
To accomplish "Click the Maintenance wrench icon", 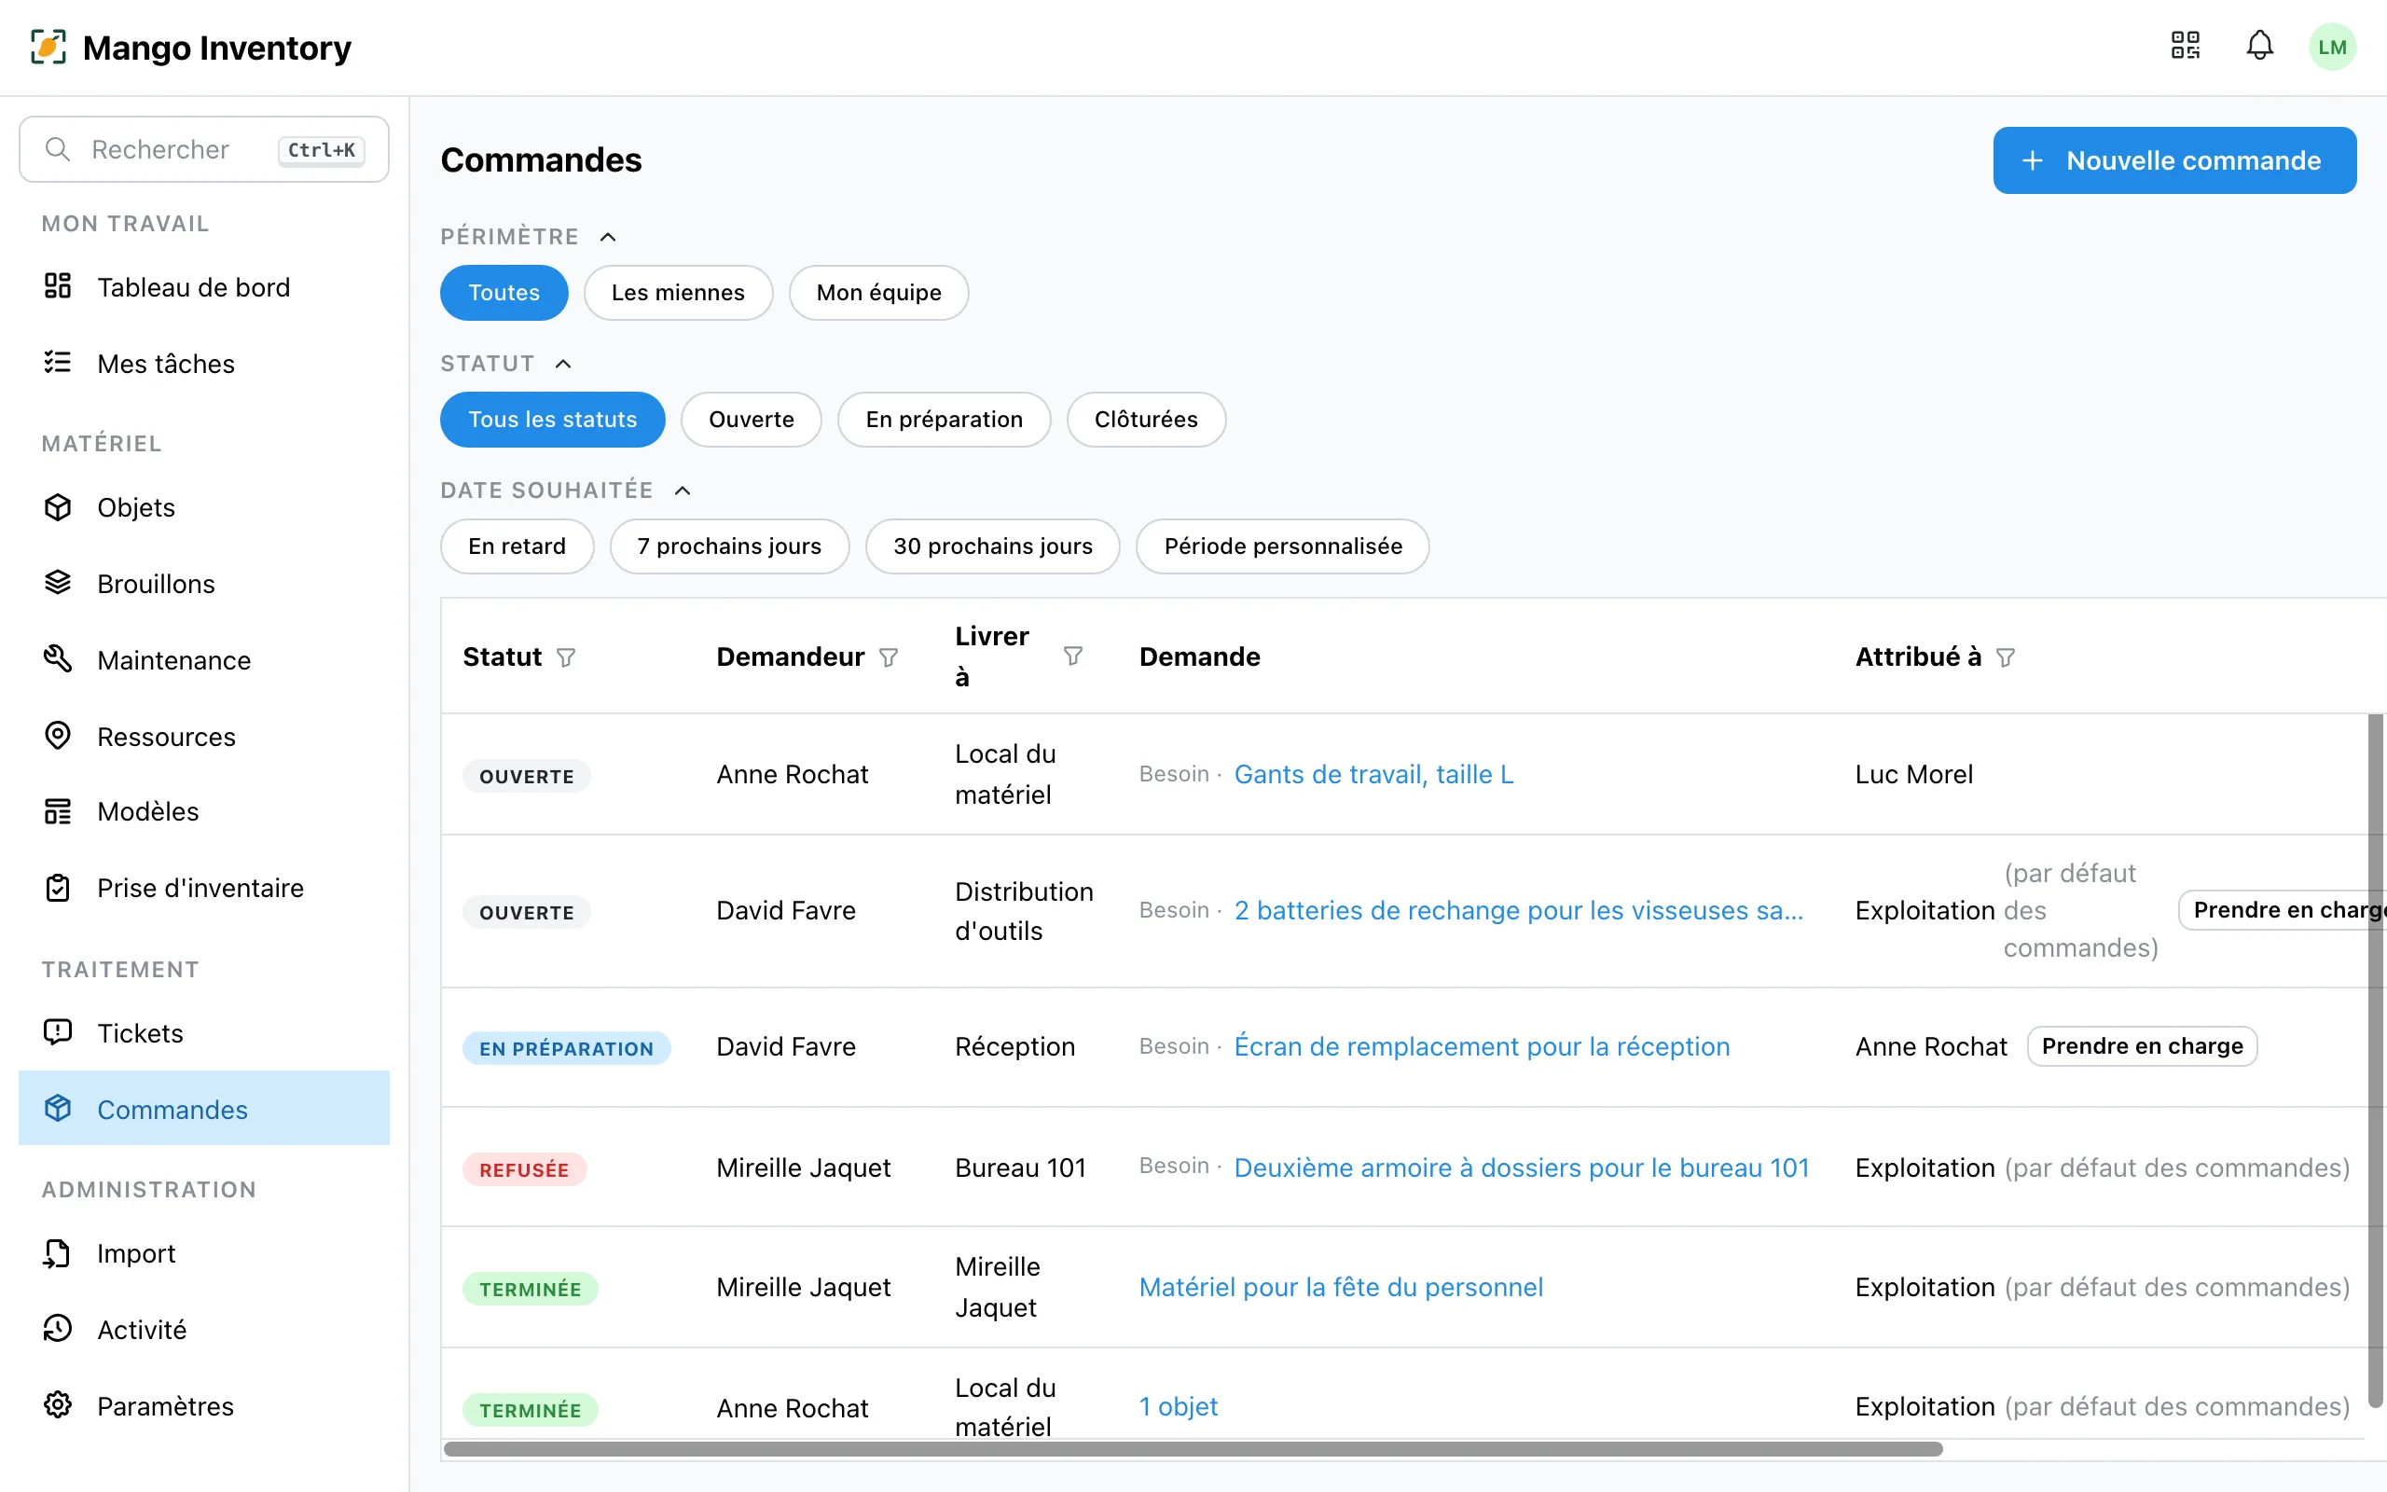I will pos(58,659).
